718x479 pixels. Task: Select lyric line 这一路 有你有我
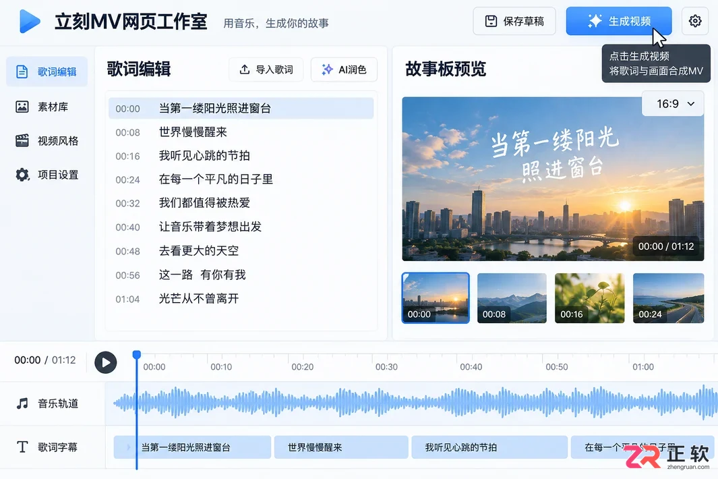coord(241,275)
